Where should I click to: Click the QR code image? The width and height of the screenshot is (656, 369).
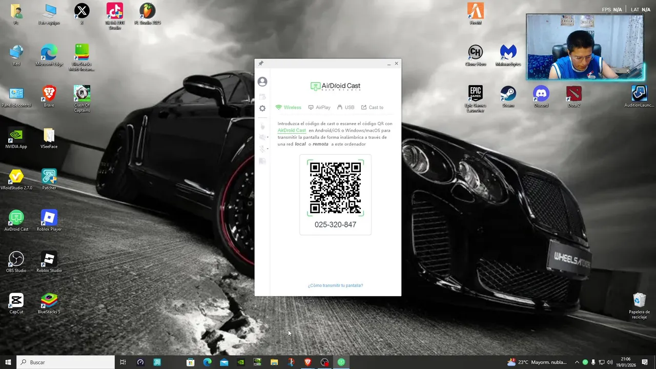(x=336, y=188)
